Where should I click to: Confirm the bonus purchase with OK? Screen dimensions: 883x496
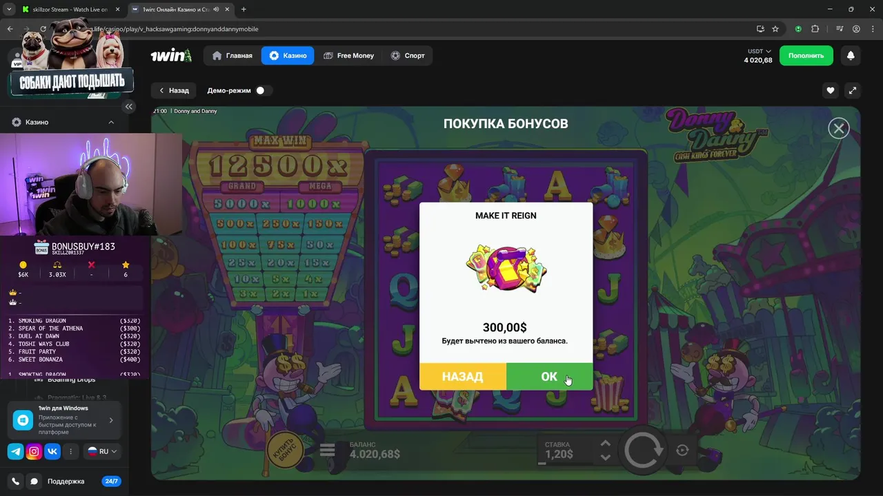[x=549, y=376]
